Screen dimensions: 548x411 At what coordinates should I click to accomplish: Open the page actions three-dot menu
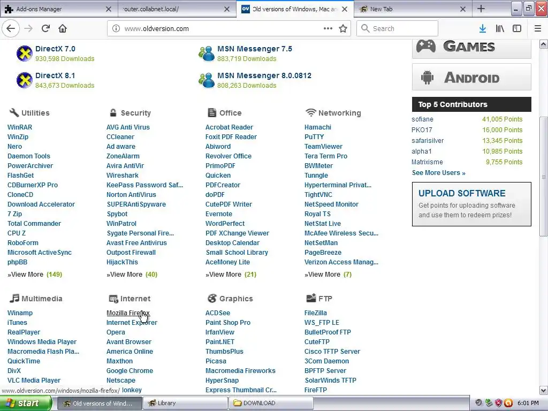coord(328,28)
